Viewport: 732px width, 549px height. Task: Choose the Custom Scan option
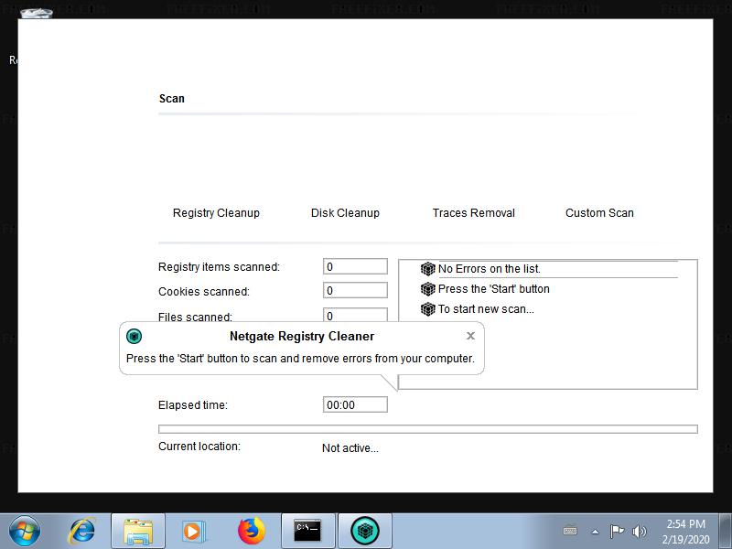click(x=599, y=213)
